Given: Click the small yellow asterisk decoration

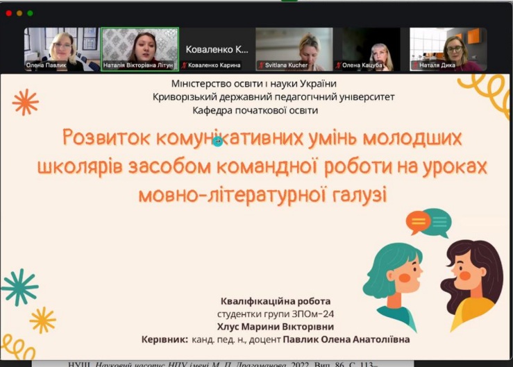Looking at the screenshot, I should [x=42, y=320].
